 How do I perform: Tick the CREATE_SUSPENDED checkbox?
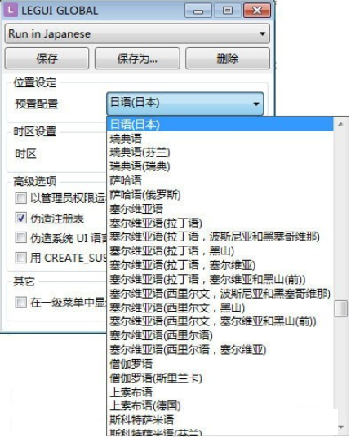(21, 258)
